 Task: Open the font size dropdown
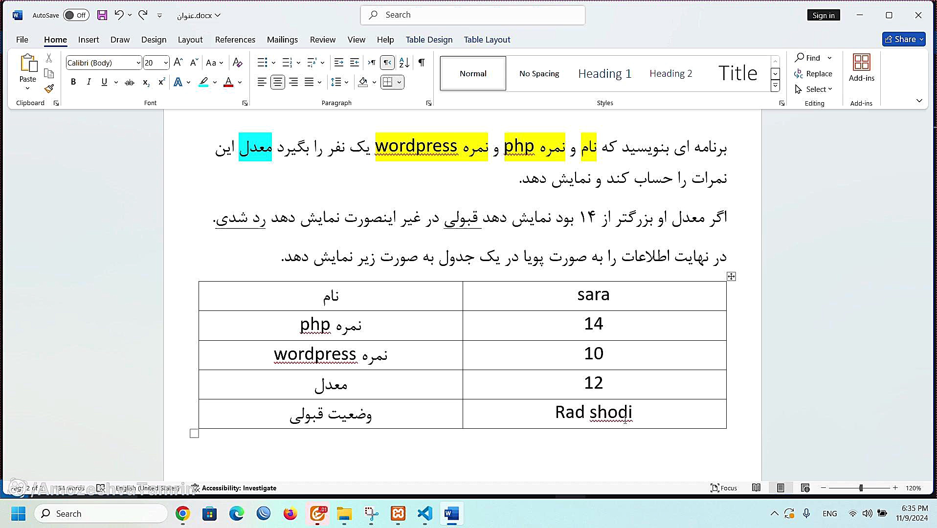[x=166, y=63]
